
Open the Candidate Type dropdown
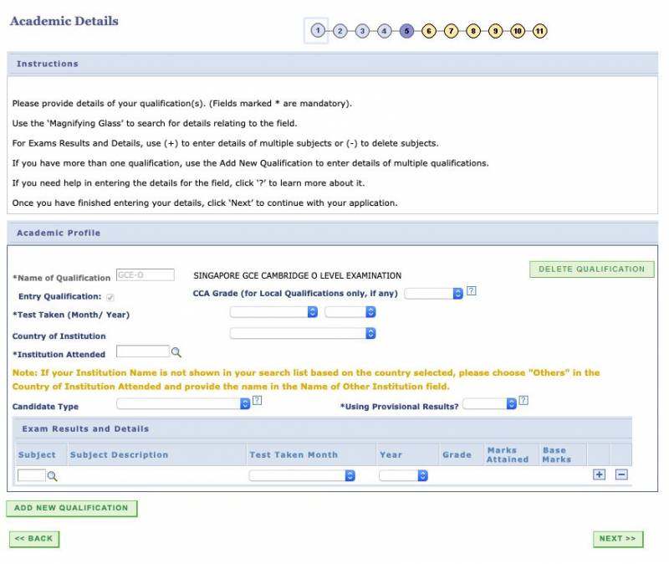(183, 403)
